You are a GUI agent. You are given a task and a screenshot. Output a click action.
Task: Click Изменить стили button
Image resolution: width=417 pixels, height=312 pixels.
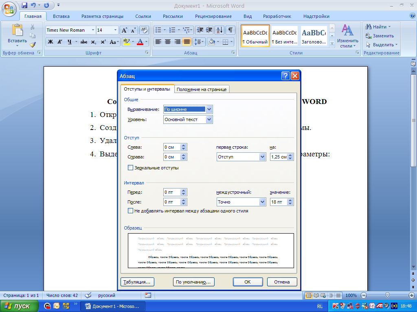[348, 36]
